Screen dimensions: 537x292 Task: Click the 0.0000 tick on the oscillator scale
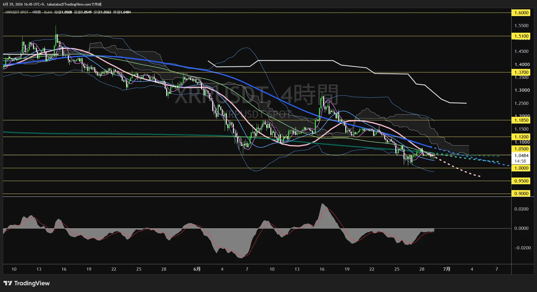point(521,228)
